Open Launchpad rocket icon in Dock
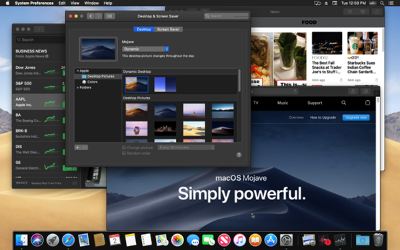This screenshot has width=400, height=250. [53, 240]
